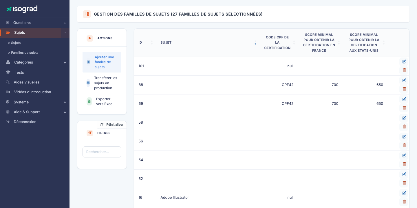Delete the family with ID 54
Screen dimensions: 417x208
[x=404, y=164]
